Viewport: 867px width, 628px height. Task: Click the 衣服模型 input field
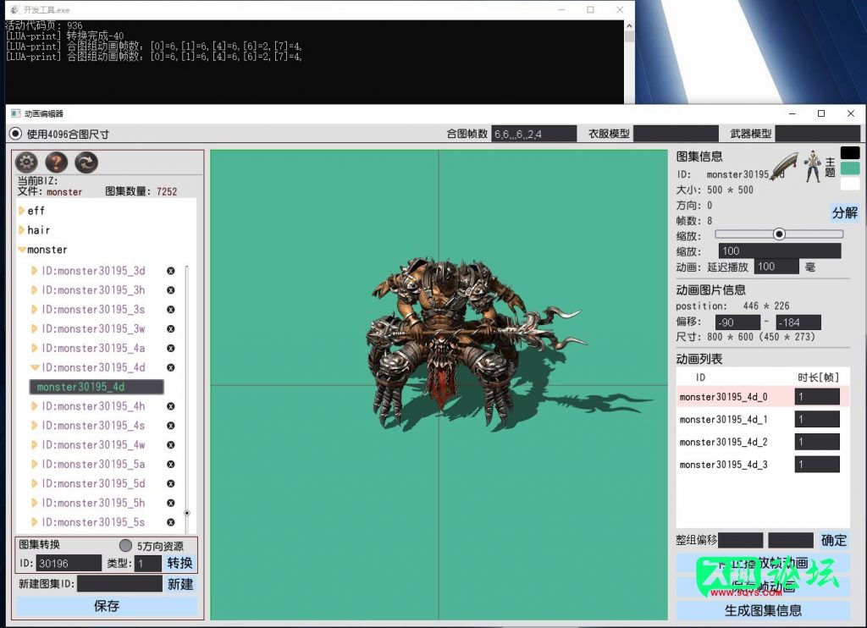click(676, 134)
